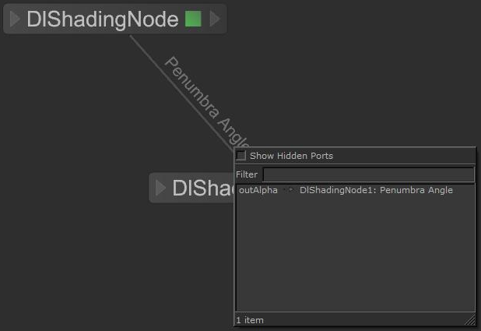Click blank space right of top node
Viewport: 481px width, 331px height.
pos(350,47)
